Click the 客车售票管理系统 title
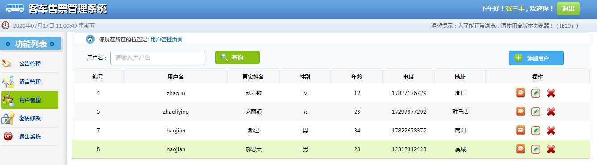This screenshot has height=165, width=597. click(67, 8)
